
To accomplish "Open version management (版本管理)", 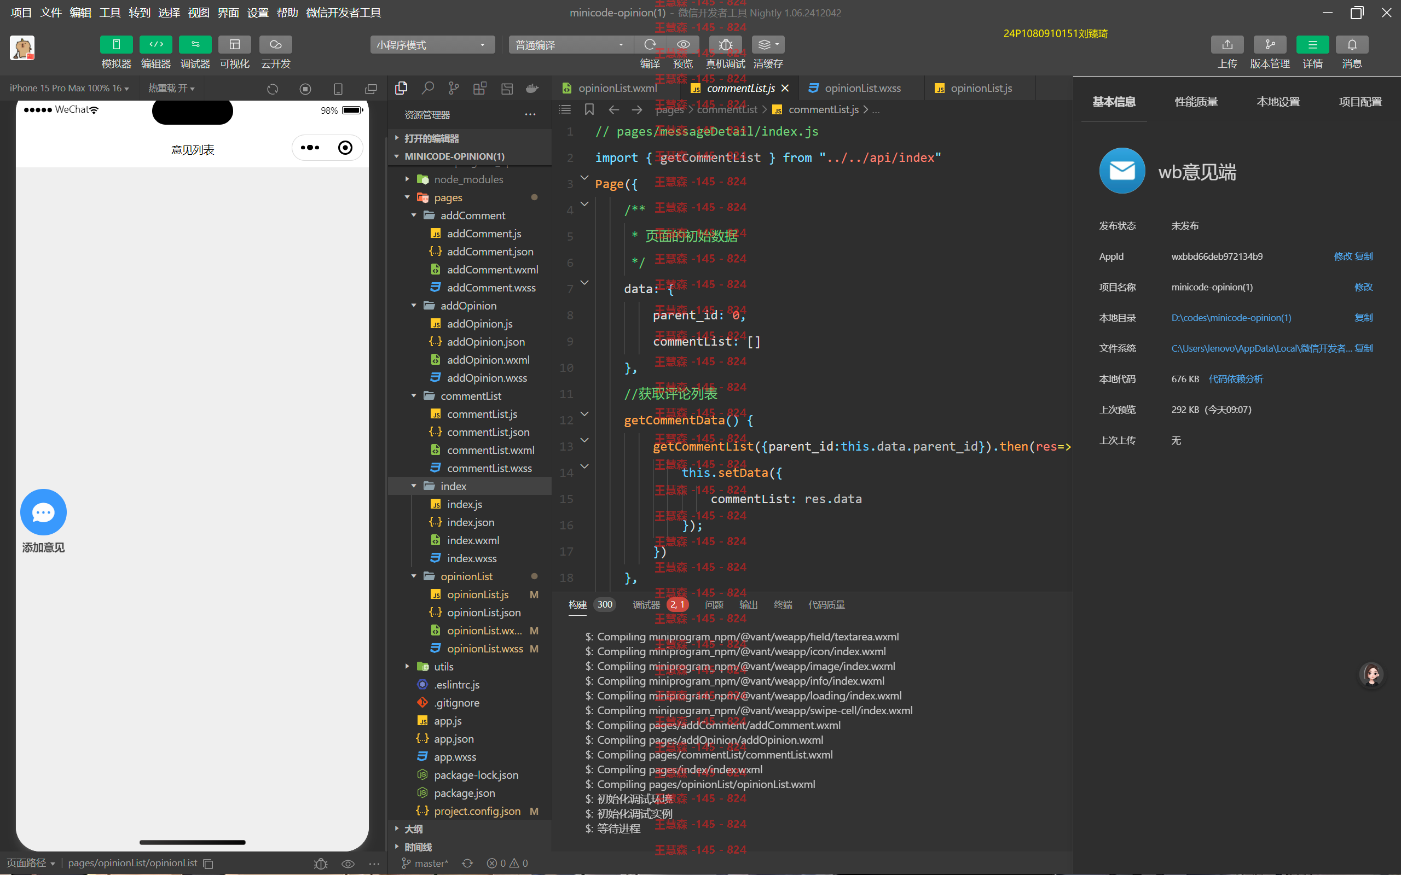I will pyautogui.click(x=1270, y=44).
